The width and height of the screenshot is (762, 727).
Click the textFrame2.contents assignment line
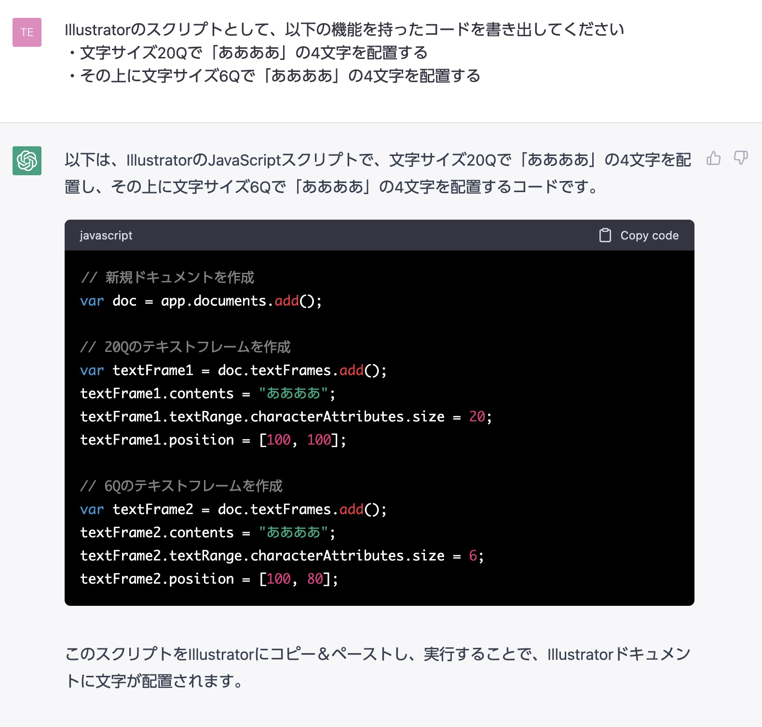(x=208, y=532)
